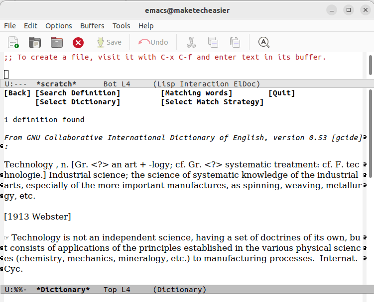Click the Dictionary buffer scrollbar thumb
The width and height of the screenshot is (374, 302).
pos(371,133)
